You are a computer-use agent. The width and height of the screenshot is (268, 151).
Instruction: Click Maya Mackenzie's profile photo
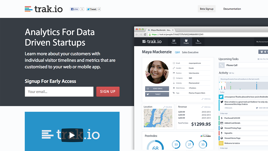157,72
